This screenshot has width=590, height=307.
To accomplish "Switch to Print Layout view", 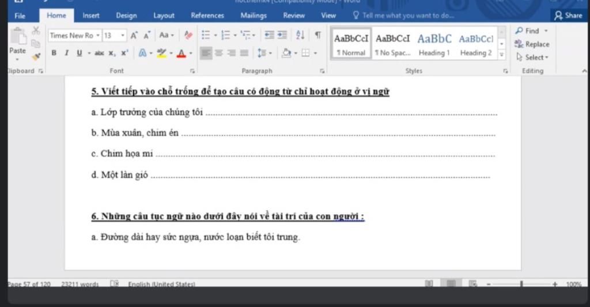I will (x=451, y=283).
